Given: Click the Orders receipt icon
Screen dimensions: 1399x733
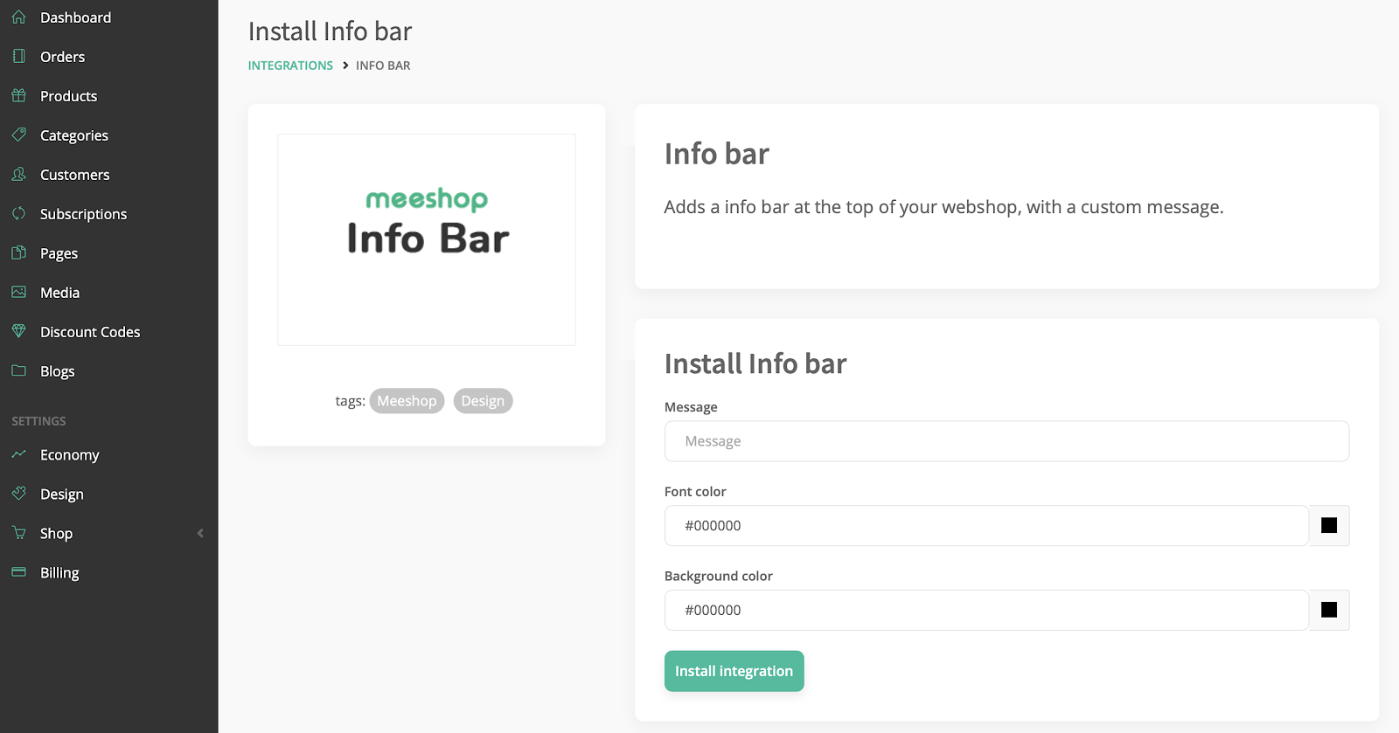Looking at the screenshot, I should (18, 56).
